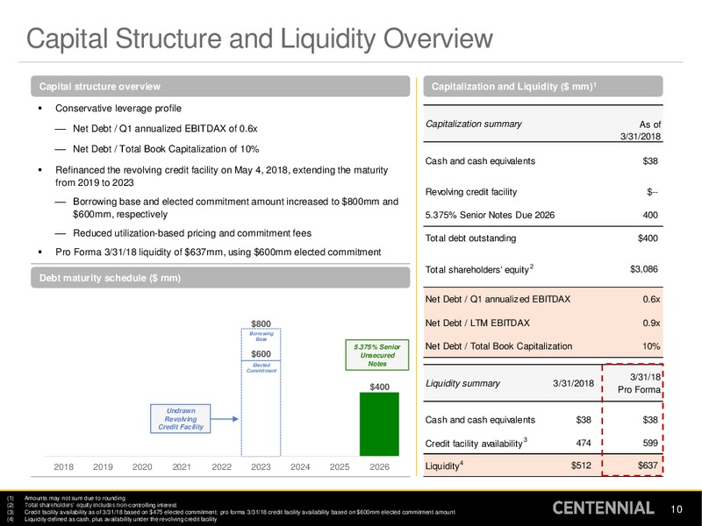Click the '2018' axis label
The width and height of the screenshot is (702, 526).
[63, 467]
